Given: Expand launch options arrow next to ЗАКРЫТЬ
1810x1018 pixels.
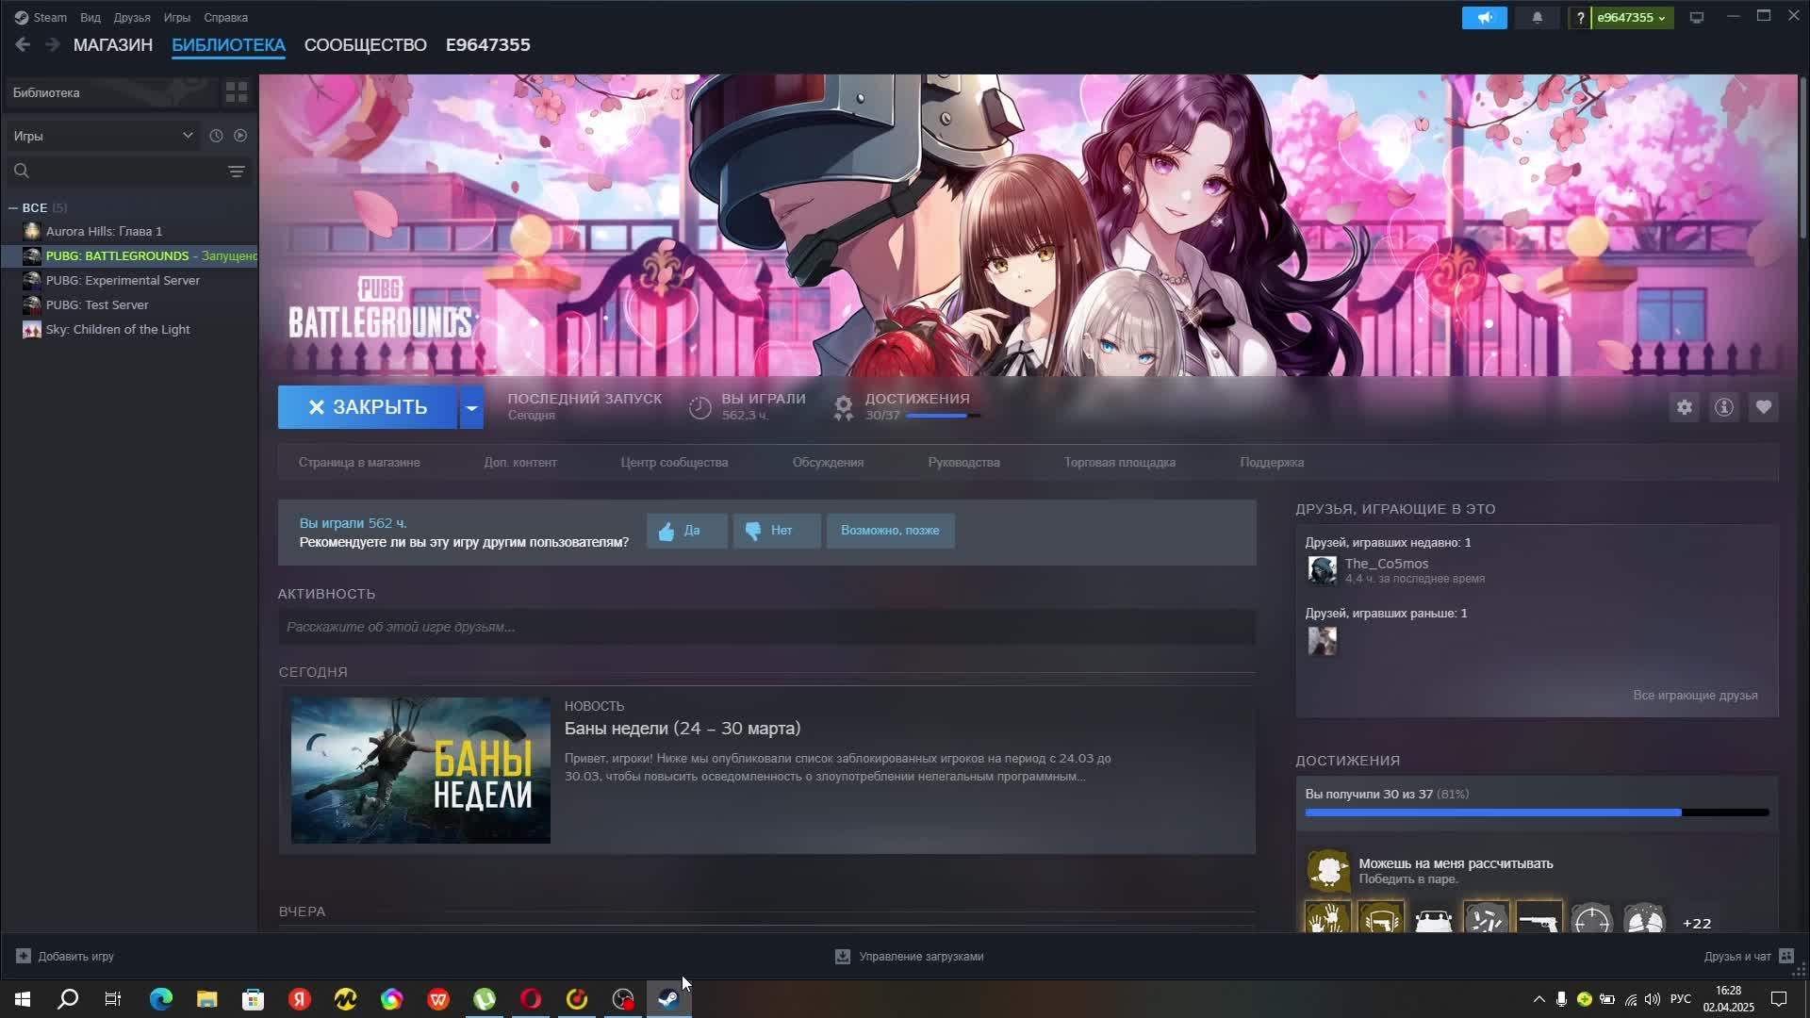Looking at the screenshot, I should coord(471,407).
